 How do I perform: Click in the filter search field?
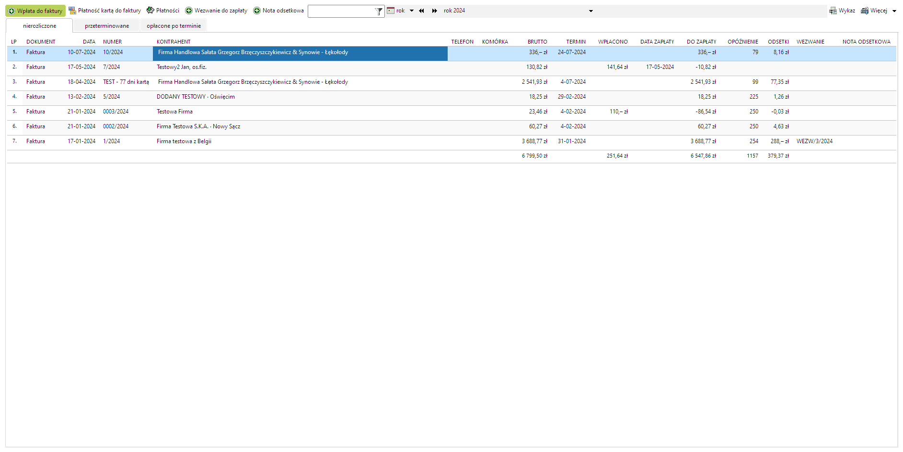[341, 11]
